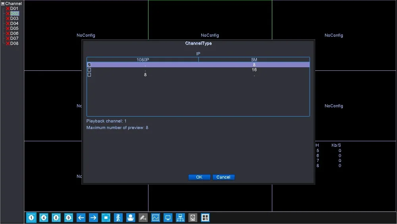The width and height of the screenshot is (397, 224).
Task: Go to previous page with left arrow
Action: tap(81, 218)
